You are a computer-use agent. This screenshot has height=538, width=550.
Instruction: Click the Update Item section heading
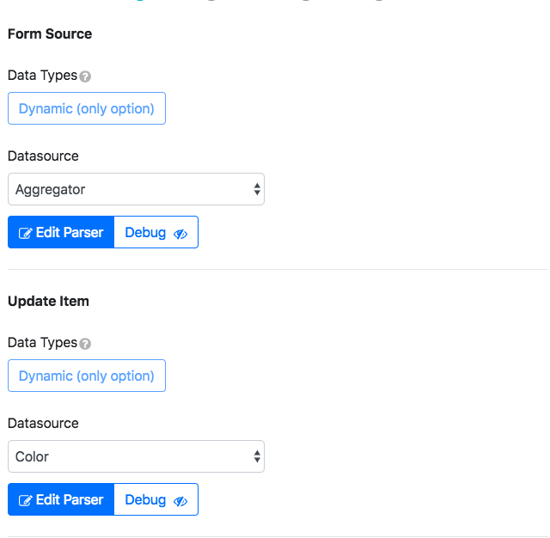click(48, 302)
